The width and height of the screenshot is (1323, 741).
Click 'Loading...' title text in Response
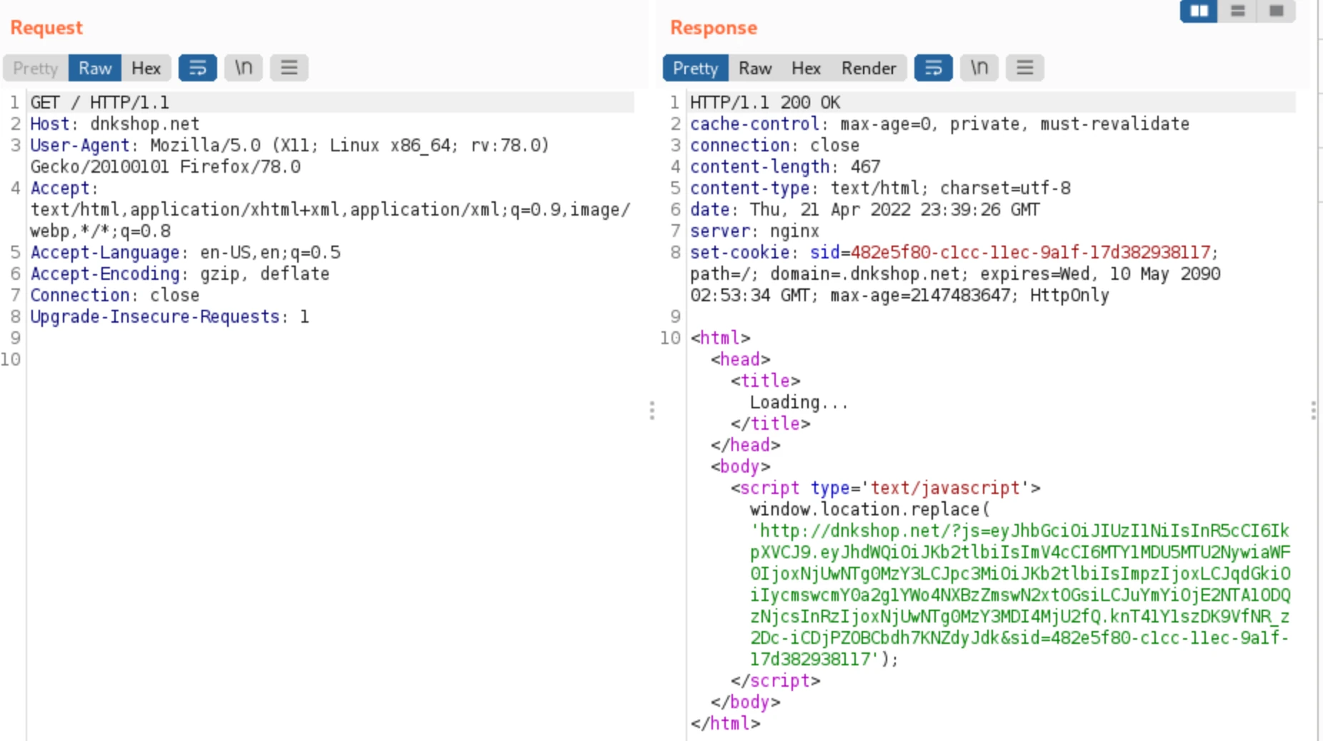[799, 403]
